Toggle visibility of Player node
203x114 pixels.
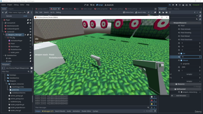(x=30, y=20)
